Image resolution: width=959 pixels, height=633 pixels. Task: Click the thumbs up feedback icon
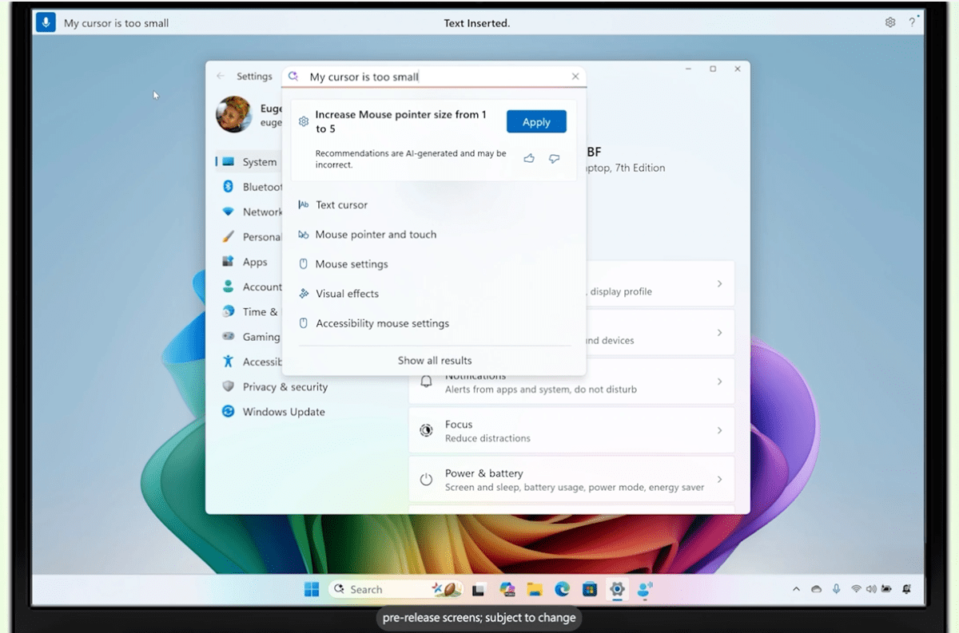coord(529,159)
